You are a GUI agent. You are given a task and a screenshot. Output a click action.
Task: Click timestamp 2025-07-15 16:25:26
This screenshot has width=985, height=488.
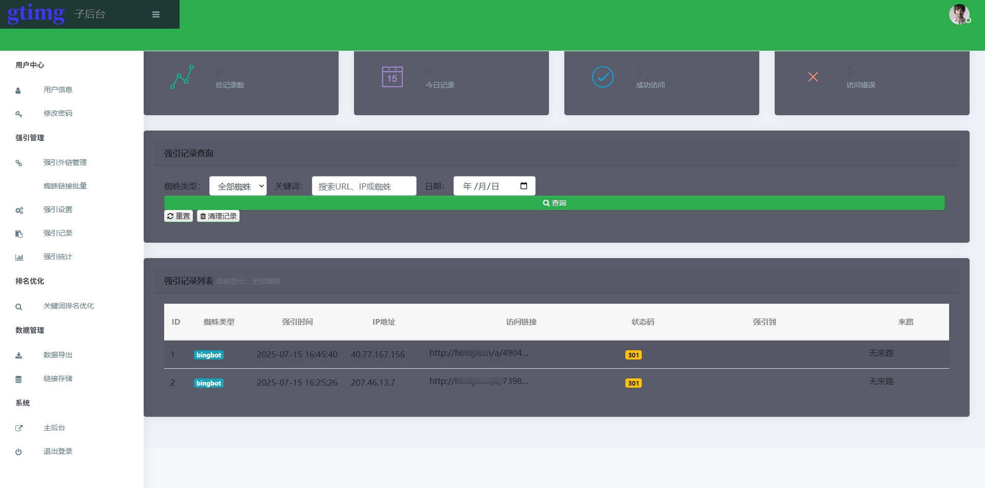[297, 383]
